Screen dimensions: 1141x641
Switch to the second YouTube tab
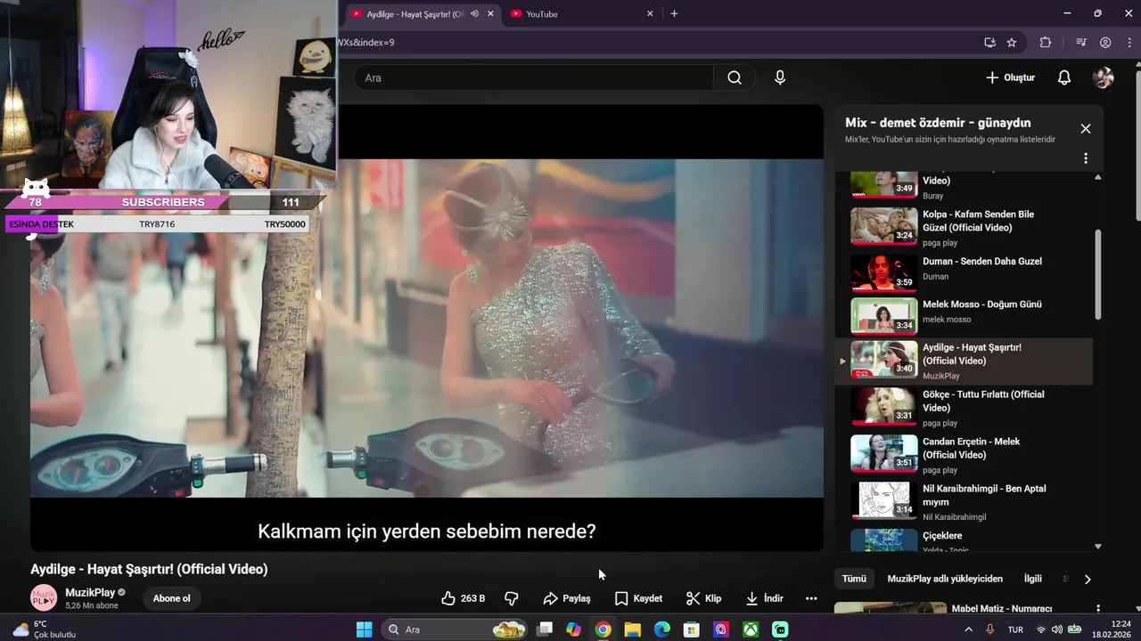(x=580, y=13)
